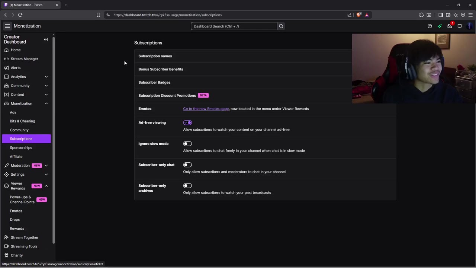Enable Subscriber-only archives toggle

click(187, 186)
